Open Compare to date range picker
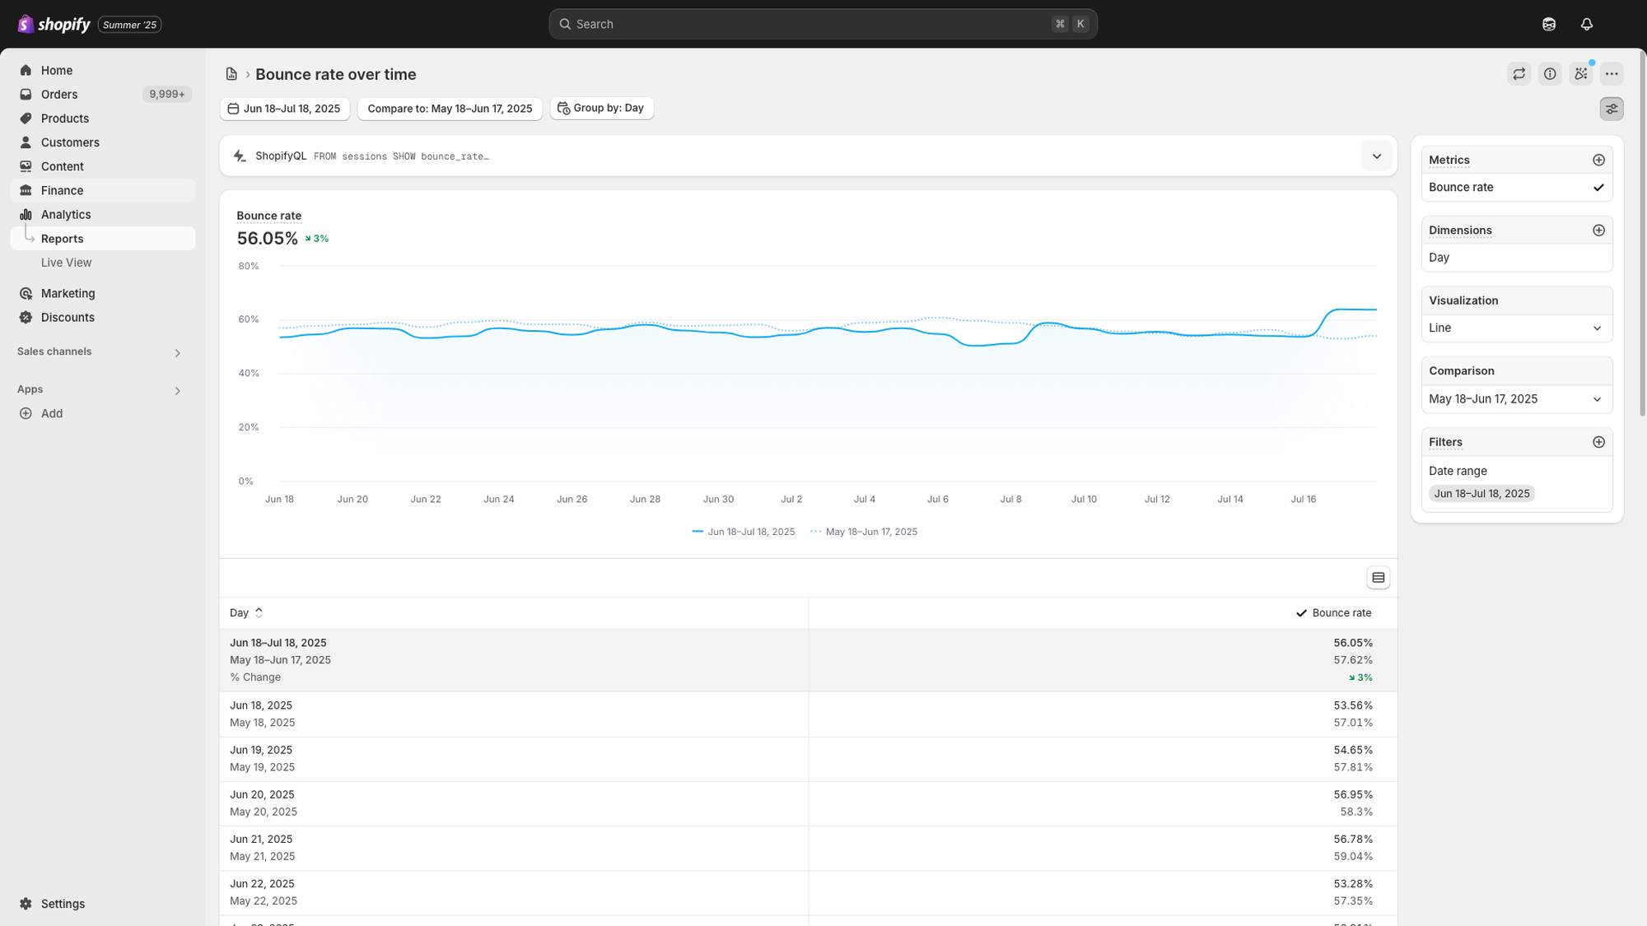This screenshot has width=1647, height=926. tap(450, 109)
